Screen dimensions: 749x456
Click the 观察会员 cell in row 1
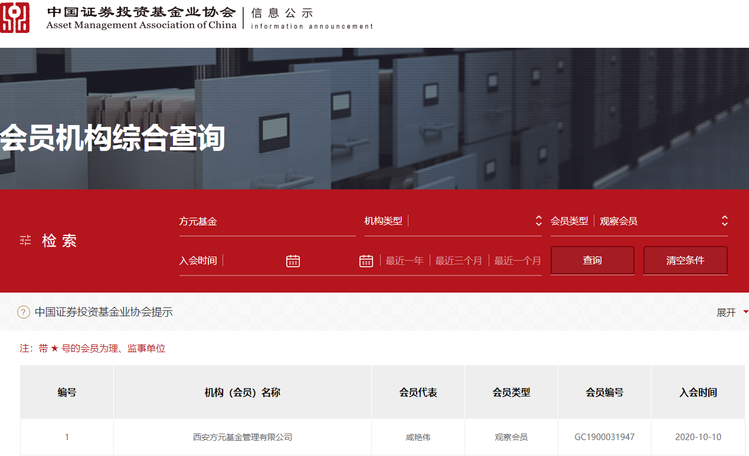[511, 437]
